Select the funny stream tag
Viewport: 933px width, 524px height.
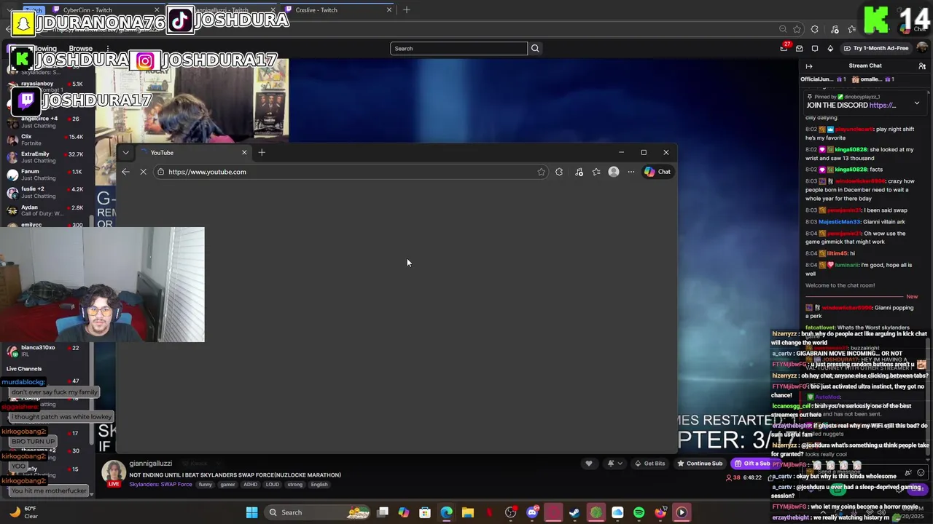(x=206, y=485)
